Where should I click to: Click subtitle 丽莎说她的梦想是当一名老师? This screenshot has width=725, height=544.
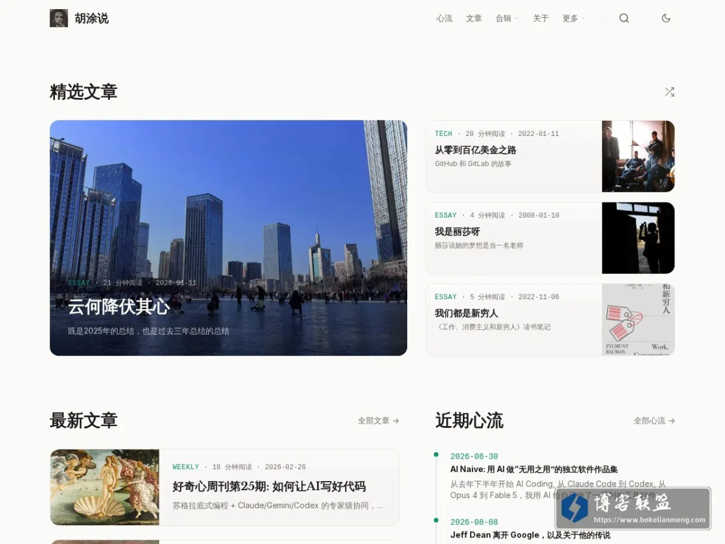tap(479, 245)
